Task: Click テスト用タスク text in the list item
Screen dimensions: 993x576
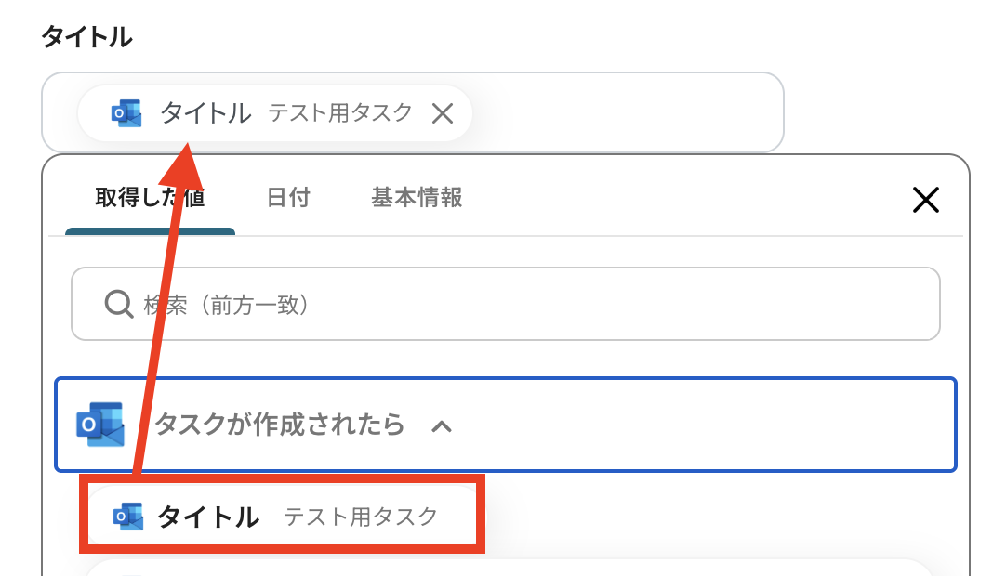Action: tap(360, 517)
